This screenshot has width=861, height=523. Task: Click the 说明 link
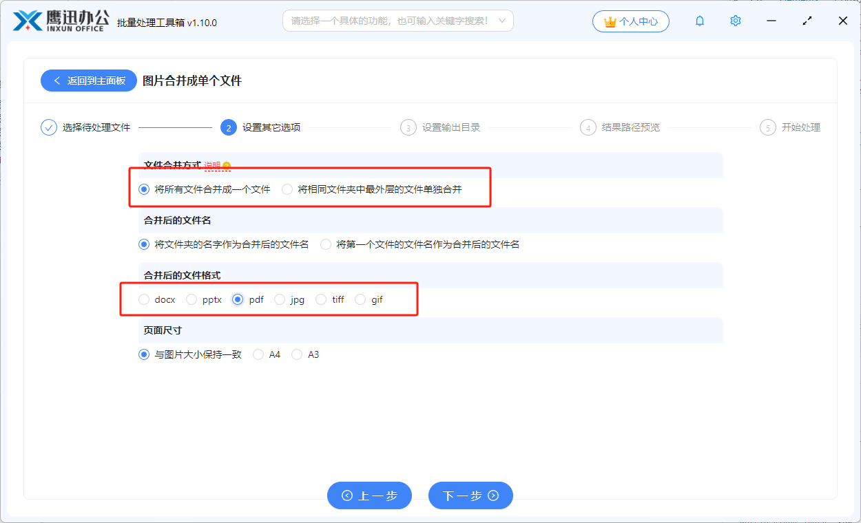coord(212,166)
